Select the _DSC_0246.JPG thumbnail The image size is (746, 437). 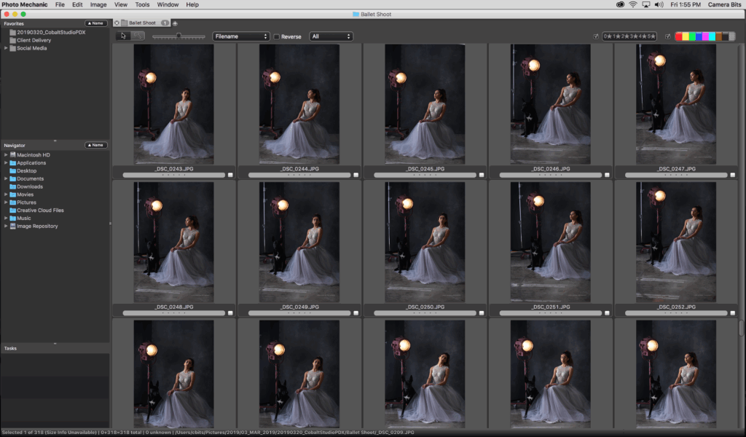click(x=550, y=103)
